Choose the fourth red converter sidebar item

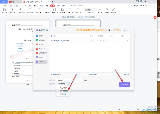tap(40, 49)
